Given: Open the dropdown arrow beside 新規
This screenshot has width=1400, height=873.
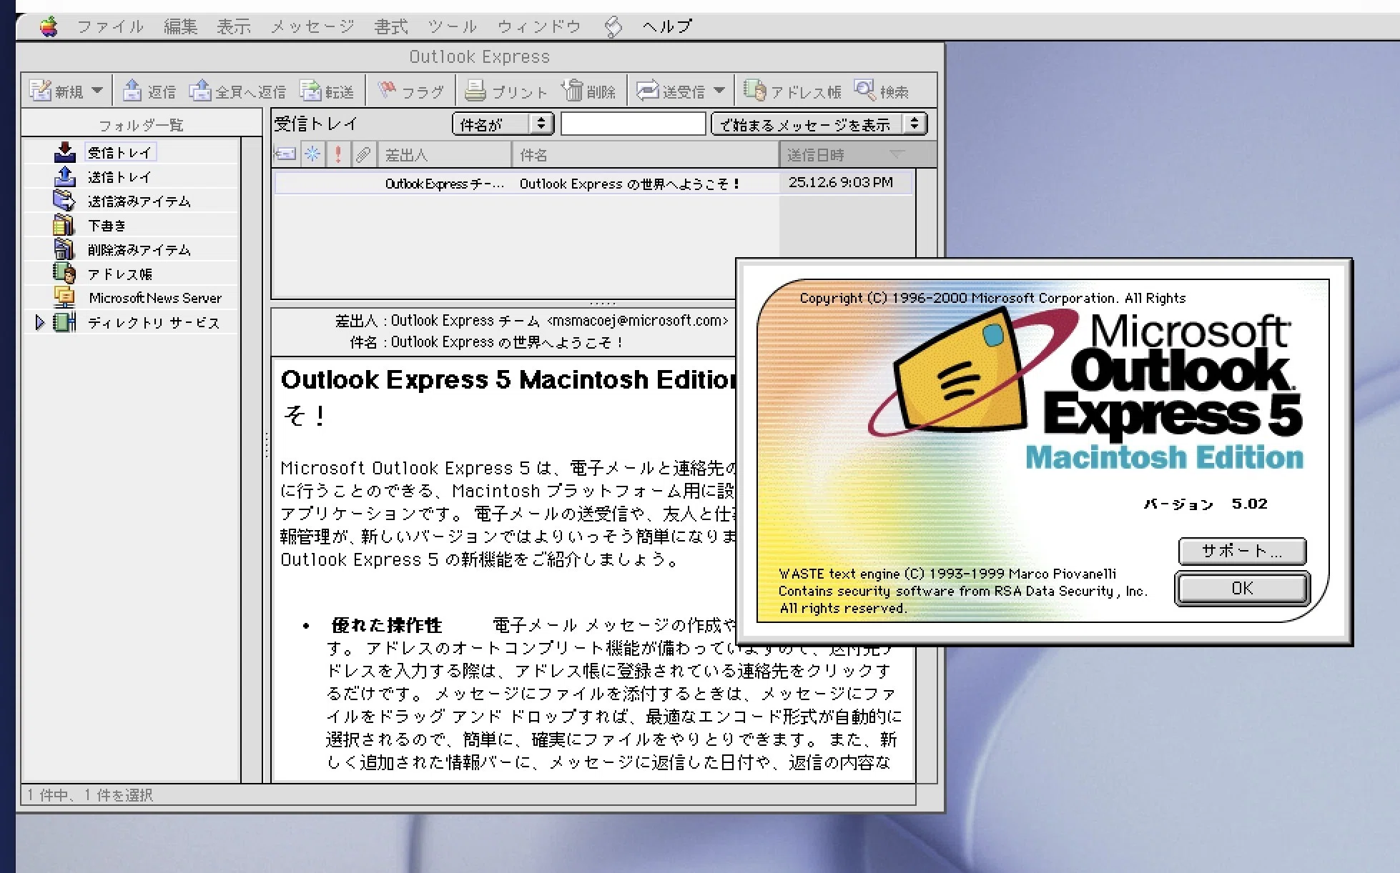Looking at the screenshot, I should tap(98, 91).
